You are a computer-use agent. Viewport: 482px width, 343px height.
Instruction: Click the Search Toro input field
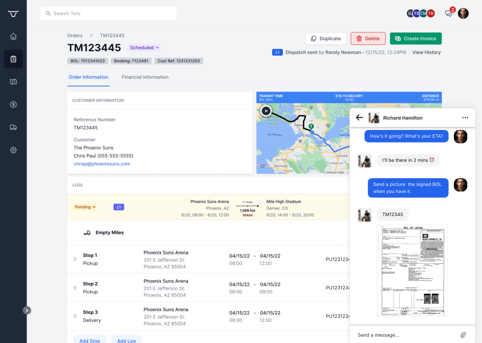pos(108,13)
